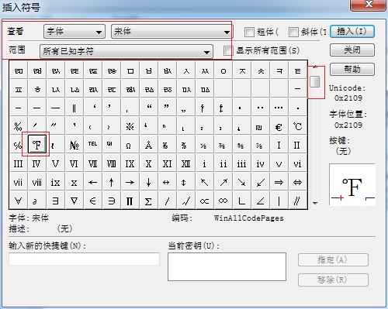Select the double vertical line ‖ symbol
The height and width of the screenshot is (309, 388).
[x=74, y=108]
